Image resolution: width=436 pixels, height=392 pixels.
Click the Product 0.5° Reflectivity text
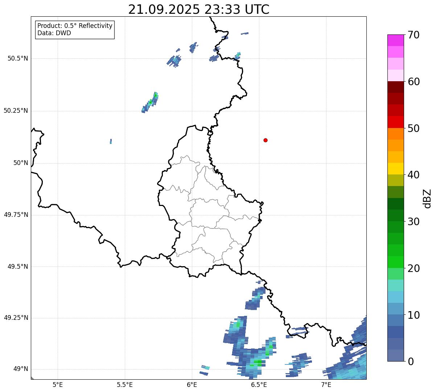coord(75,26)
